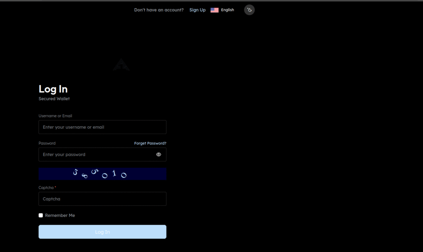Open the English language selector
The height and width of the screenshot is (252, 423).
[x=222, y=9]
